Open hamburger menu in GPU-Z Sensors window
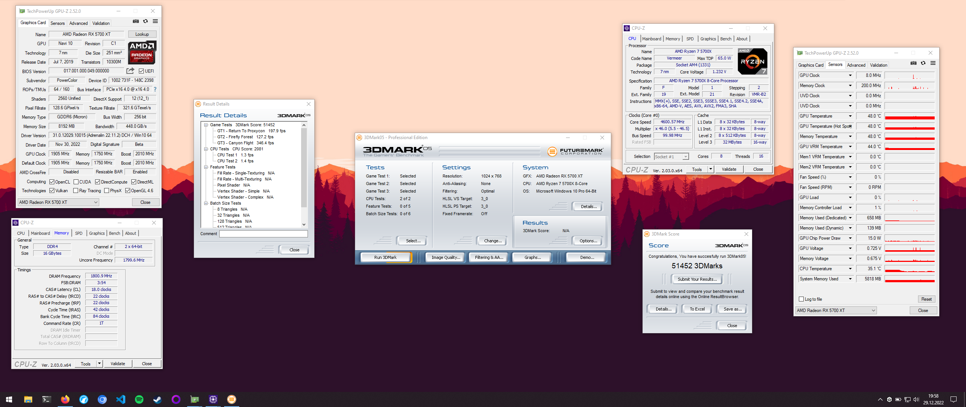 [933, 63]
